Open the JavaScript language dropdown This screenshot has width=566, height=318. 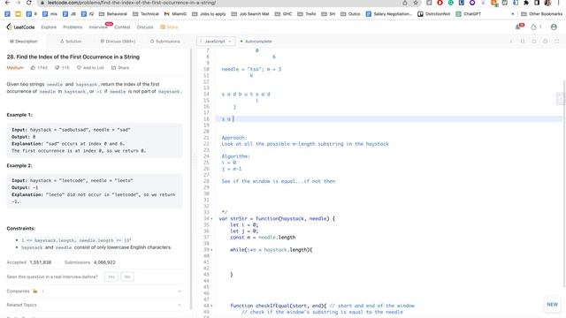[x=216, y=42]
